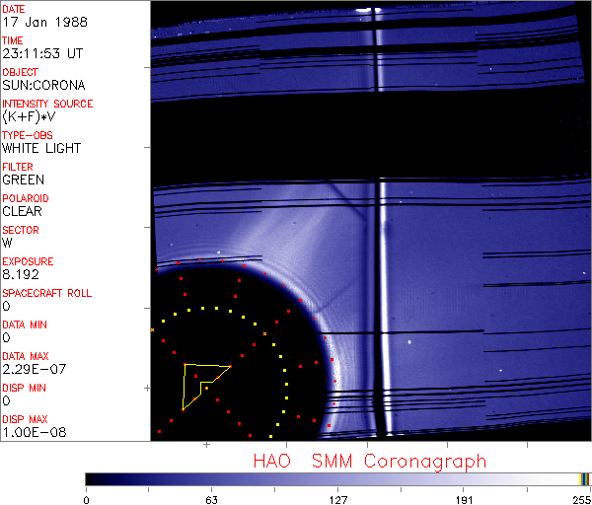Click the HAO SMM Coronagraph title text

click(x=370, y=461)
